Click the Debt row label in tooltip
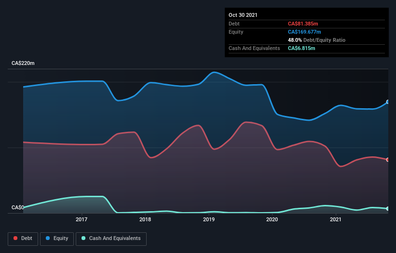 click(234, 24)
